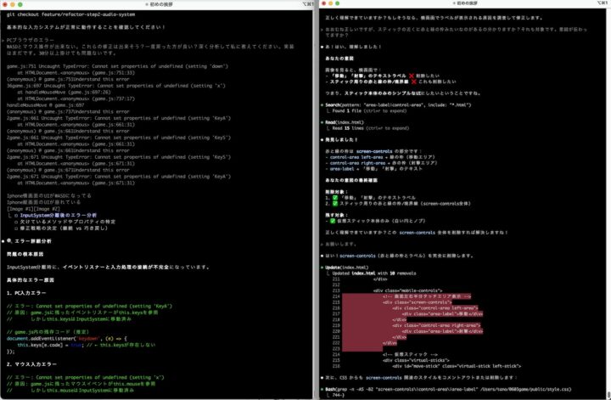Click the right window's scrollbar thumb

(x=608, y=393)
